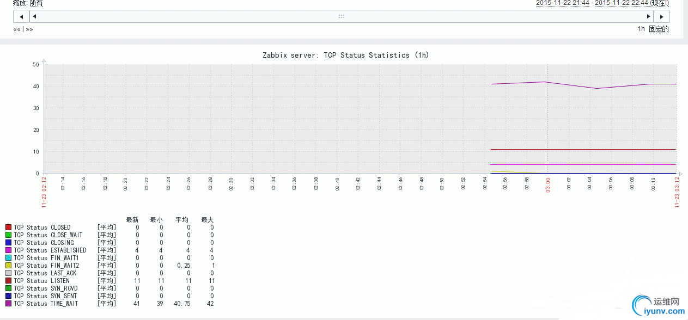
Task: Click the 所有 zoom-all link
Action: pyautogui.click(x=36, y=3)
